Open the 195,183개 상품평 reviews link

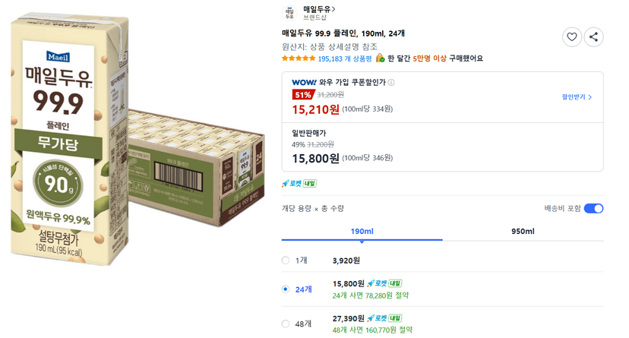click(345, 58)
